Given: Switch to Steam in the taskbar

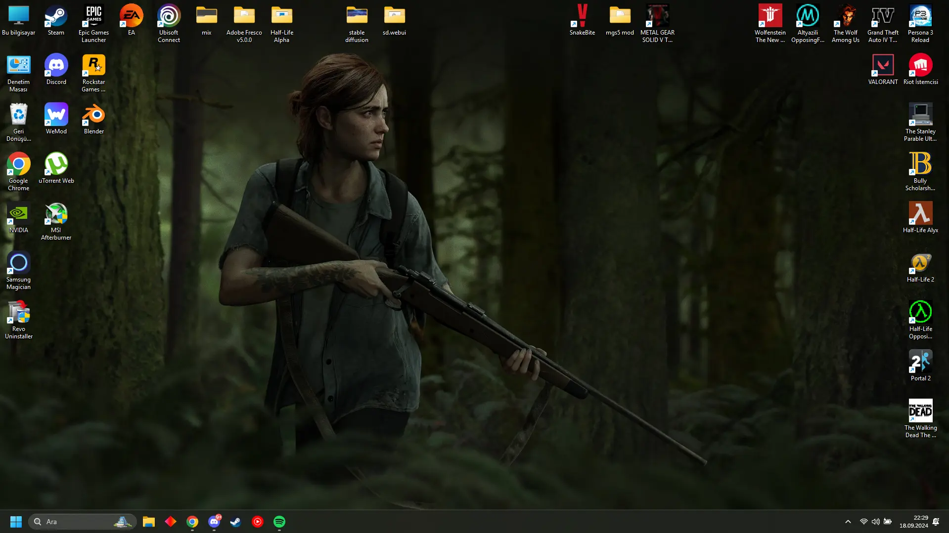Looking at the screenshot, I should (236, 522).
